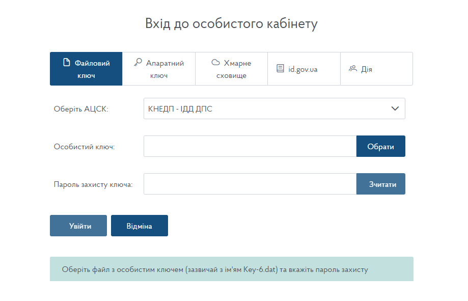Focus the Особистий ключ input field
468x301 pixels.
(x=250, y=146)
